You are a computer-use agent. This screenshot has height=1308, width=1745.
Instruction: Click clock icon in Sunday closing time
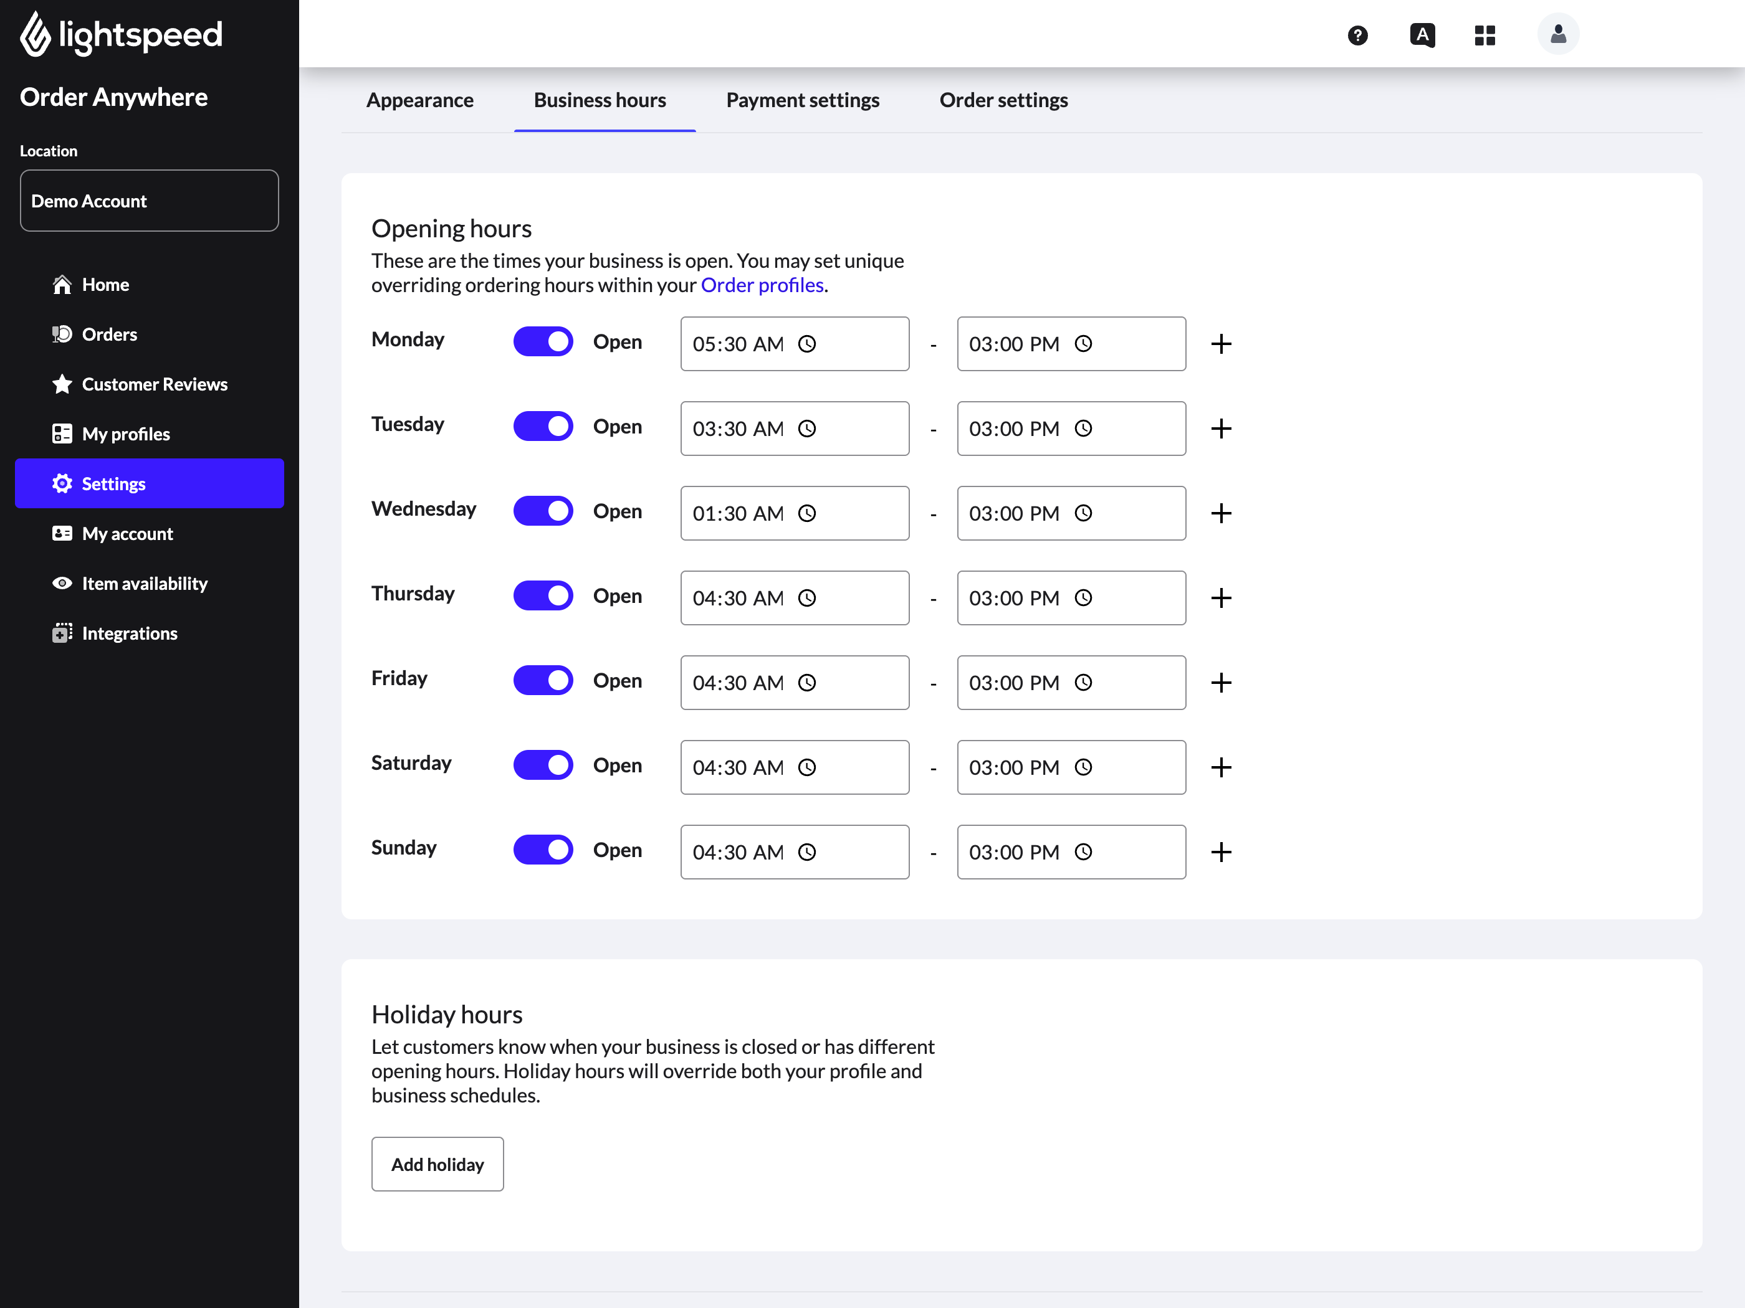pos(1083,852)
